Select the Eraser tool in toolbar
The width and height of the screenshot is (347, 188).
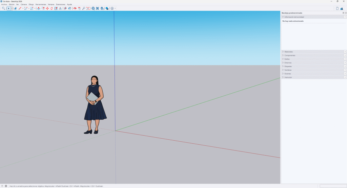[x=16, y=8]
